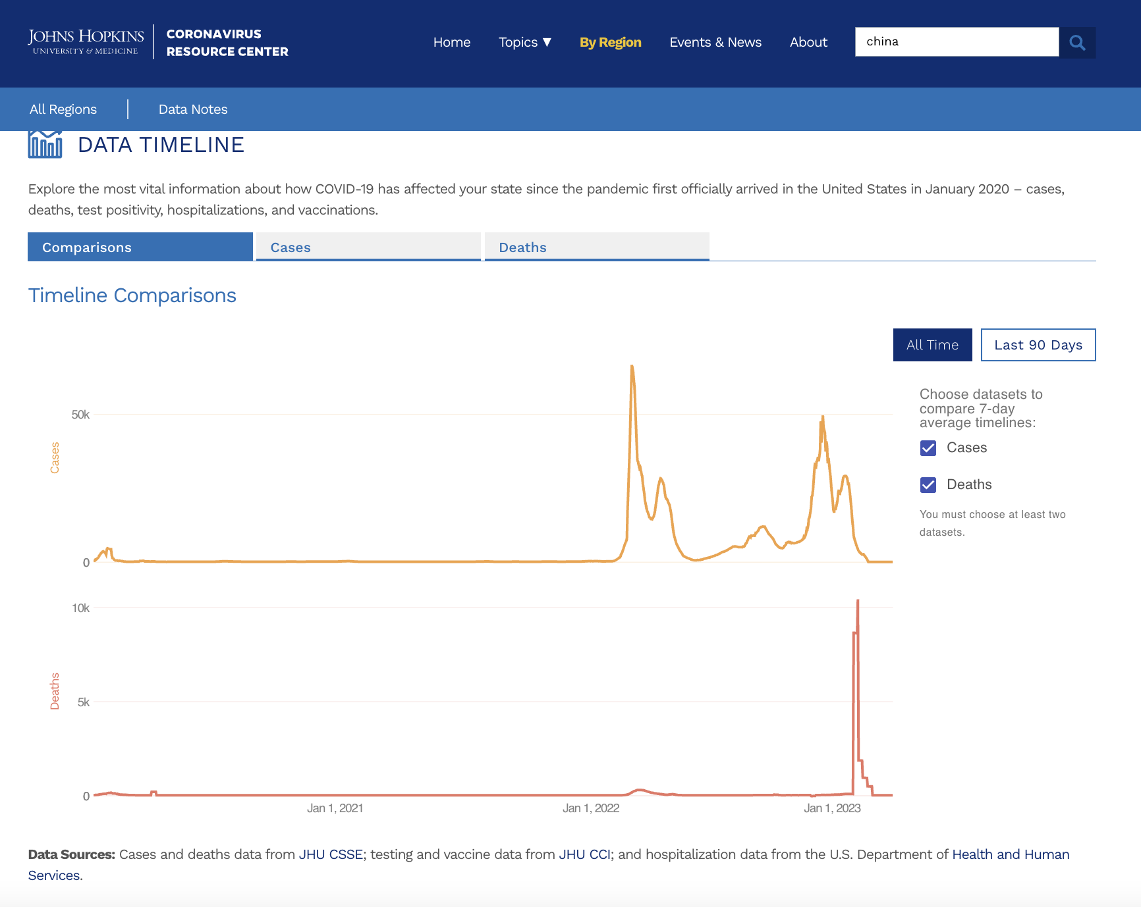Viewport: 1141px width, 907px height.
Task: Click the Johns Hopkins University logo
Action: coord(86,41)
